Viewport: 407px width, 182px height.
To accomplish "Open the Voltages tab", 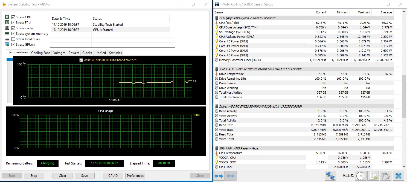I will (x=59, y=53).
